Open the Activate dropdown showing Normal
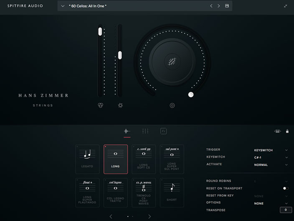The width and height of the screenshot is (294, 221). pyautogui.click(x=271, y=165)
